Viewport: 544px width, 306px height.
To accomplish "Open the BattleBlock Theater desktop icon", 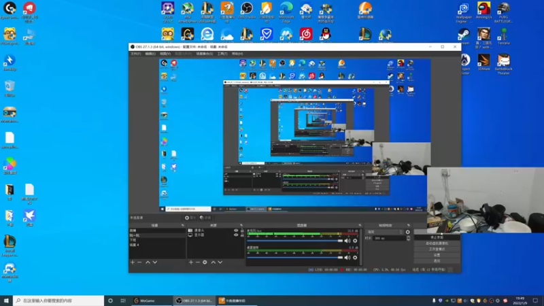I will [x=503, y=64].
